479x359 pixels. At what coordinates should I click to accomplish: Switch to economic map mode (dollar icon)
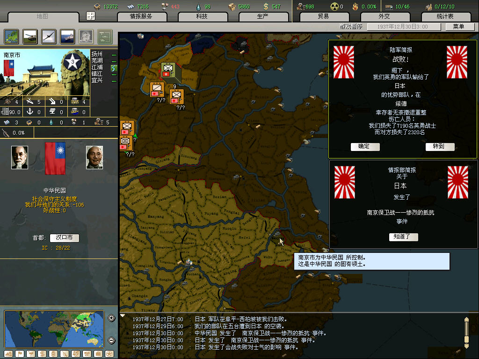pos(42,354)
